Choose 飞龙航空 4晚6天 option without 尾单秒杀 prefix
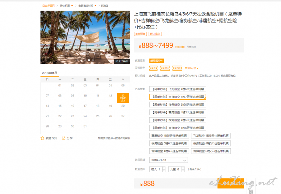Image resolution: width=281 pixels, height=194 pixels. pyautogui.click(x=211, y=136)
